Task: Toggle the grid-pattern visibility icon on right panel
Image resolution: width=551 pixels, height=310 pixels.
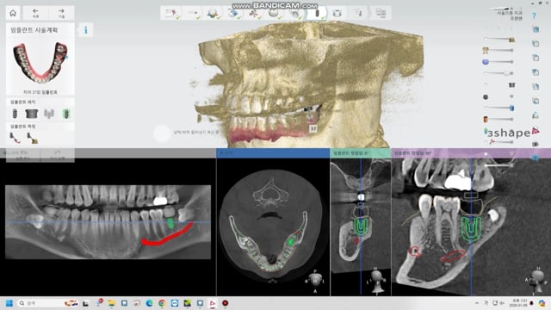Action: 511,84
